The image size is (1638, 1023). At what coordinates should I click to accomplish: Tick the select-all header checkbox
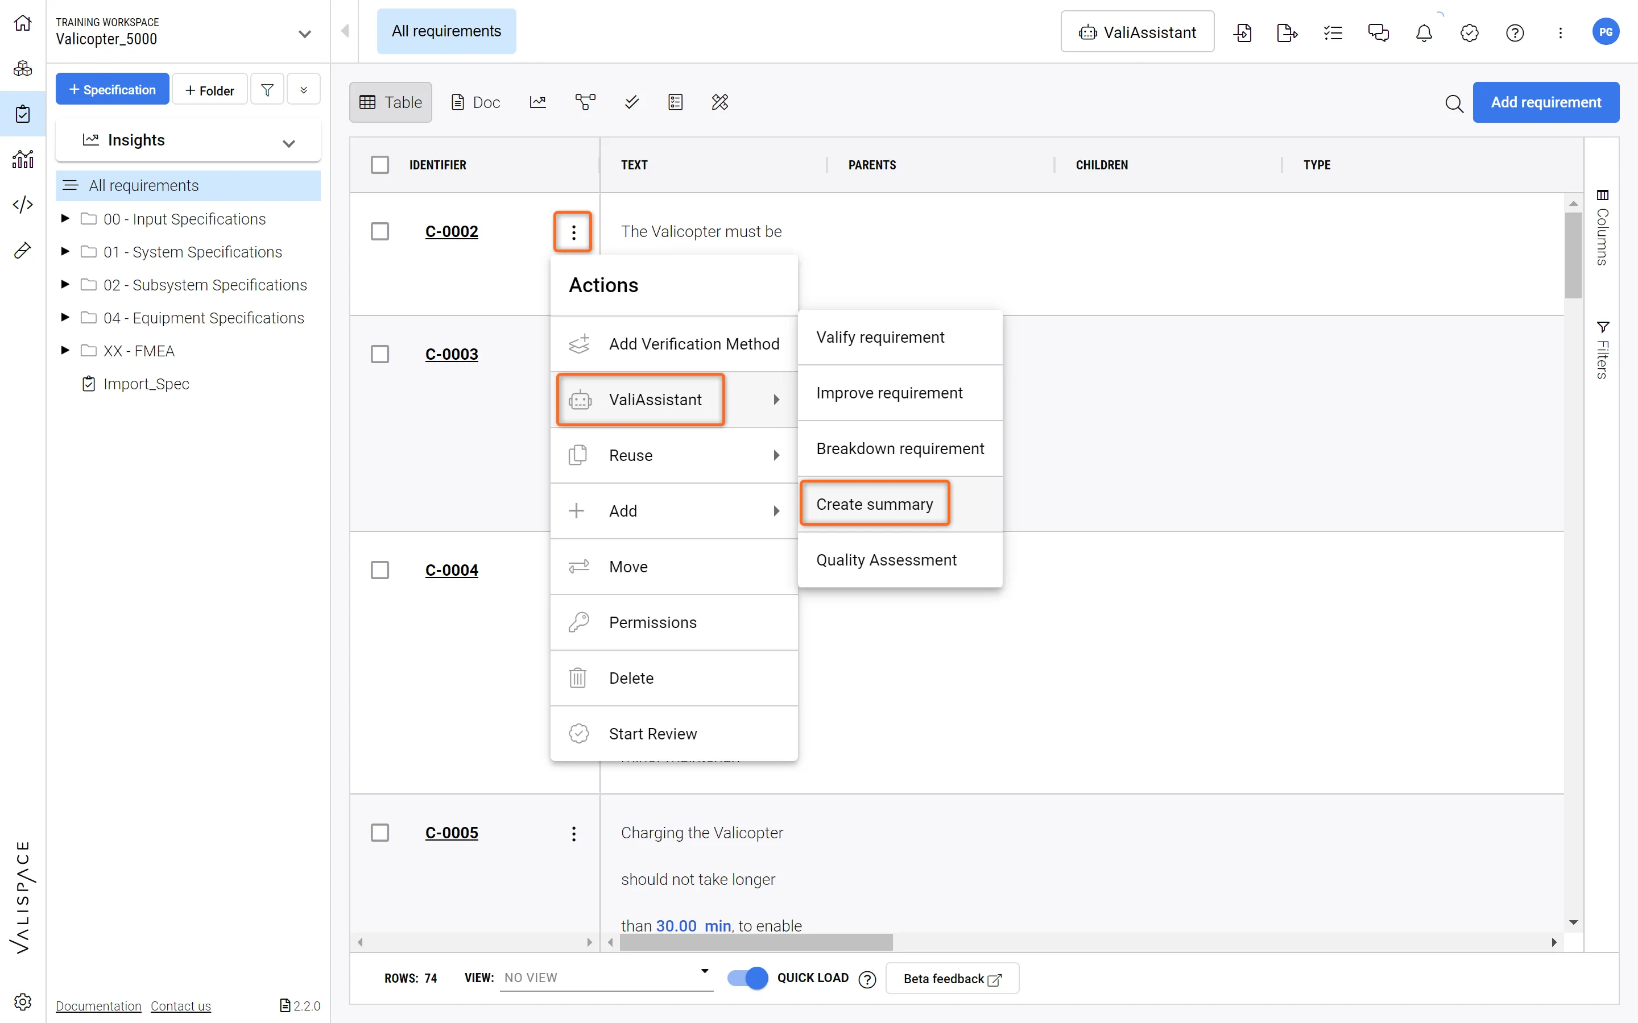tap(380, 164)
